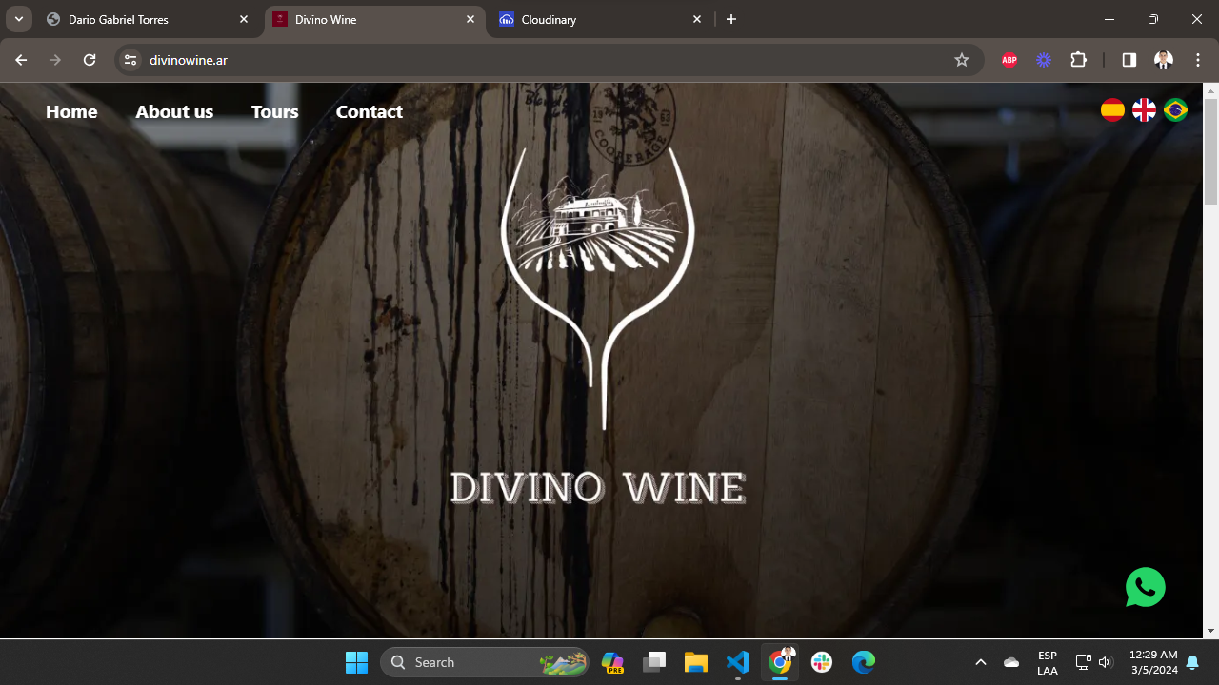The height and width of the screenshot is (685, 1219).
Task: View site information icon in address bar
Action: [131, 60]
